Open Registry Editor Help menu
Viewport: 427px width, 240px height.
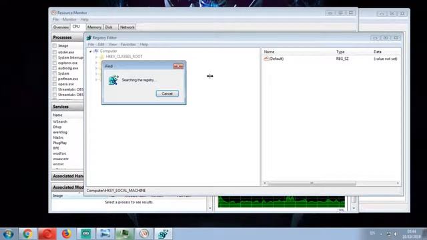[144, 45]
